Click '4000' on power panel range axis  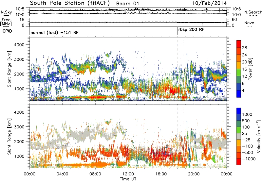pyautogui.click(x=19, y=45)
